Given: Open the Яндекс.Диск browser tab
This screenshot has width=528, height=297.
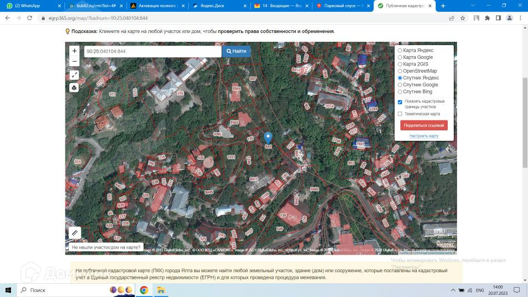Looking at the screenshot, I should [216, 5].
